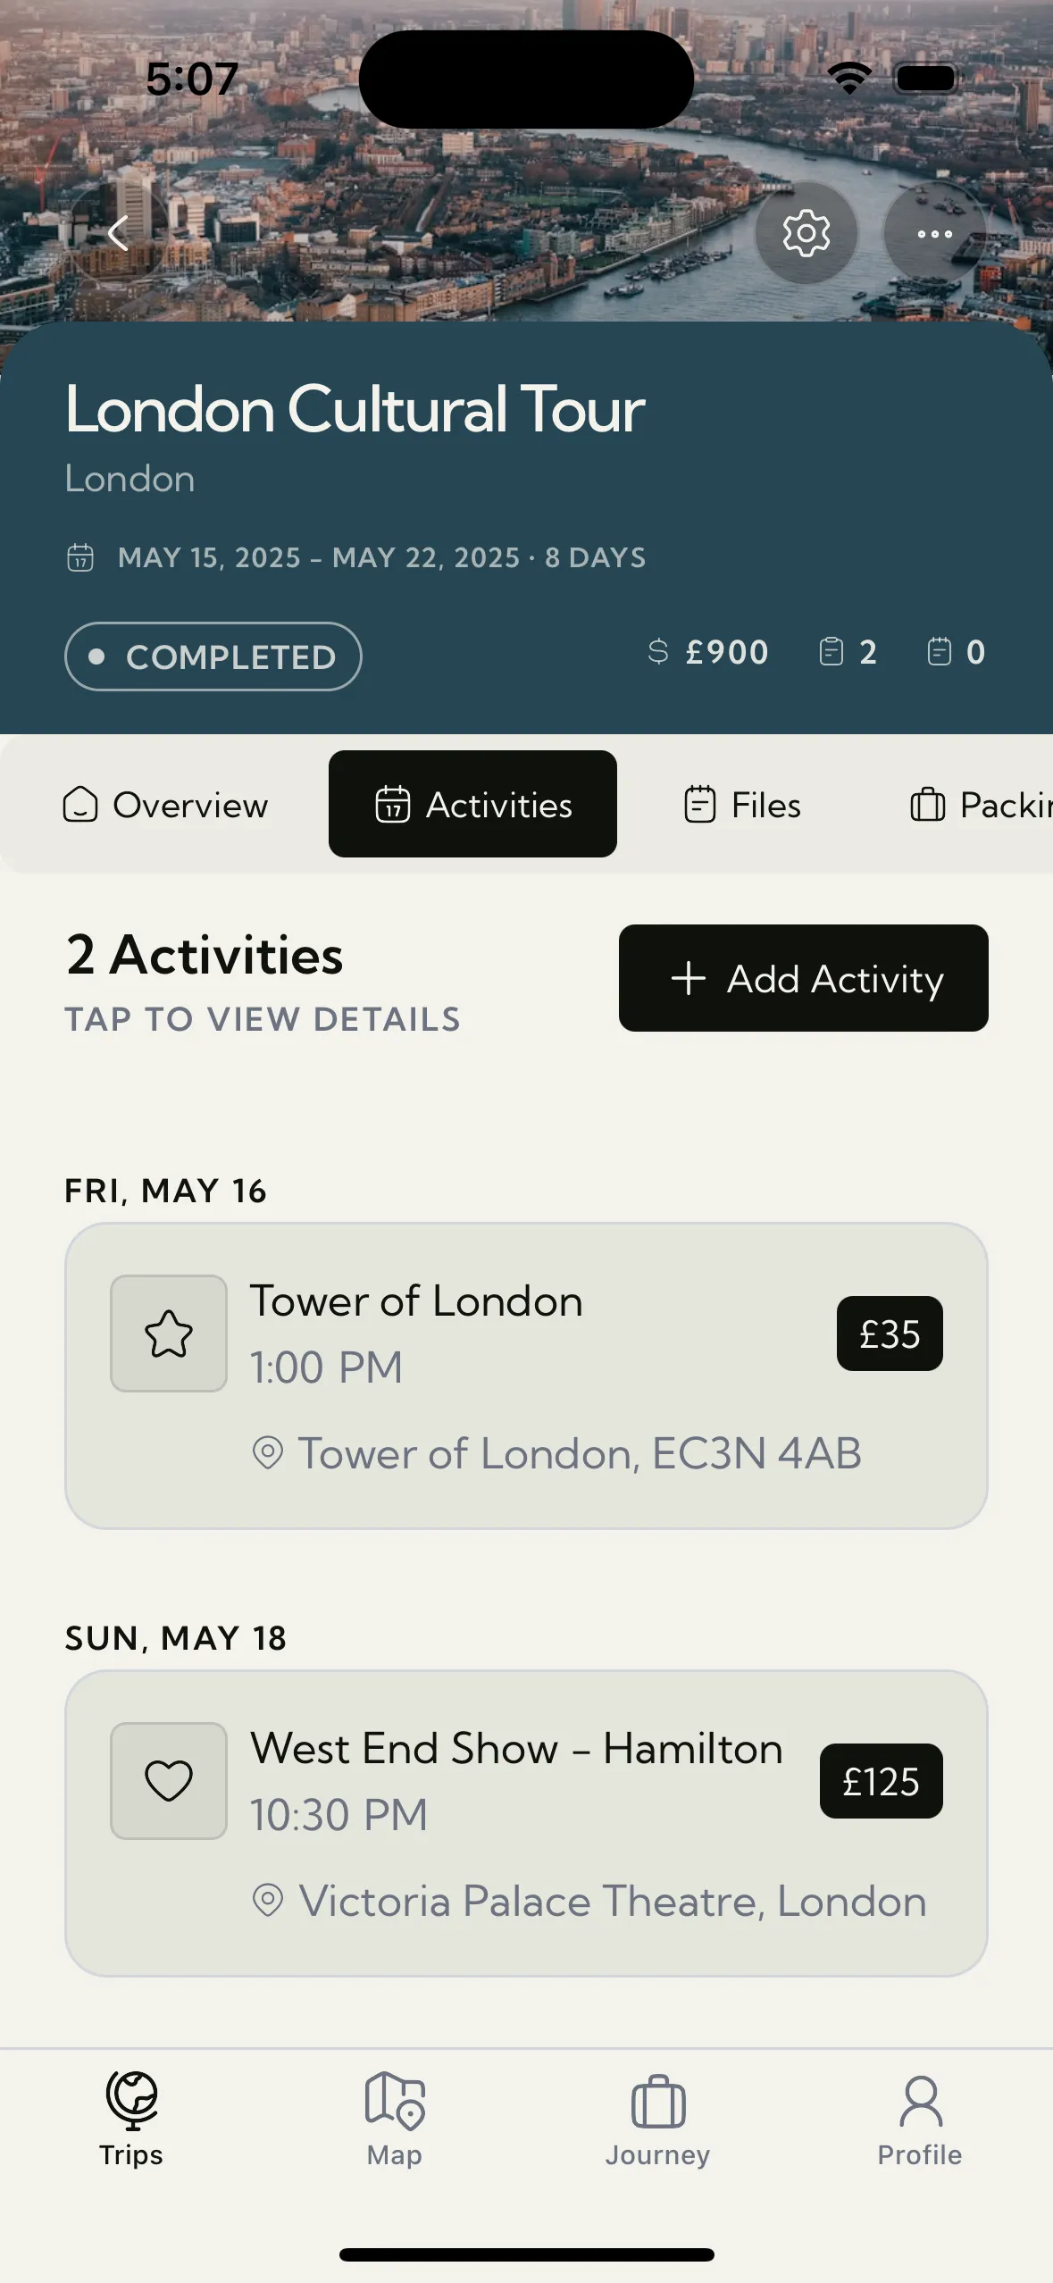Switch to the Overview tab
Image resolution: width=1053 pixels, height=2283 pixels.
(166, 805)
